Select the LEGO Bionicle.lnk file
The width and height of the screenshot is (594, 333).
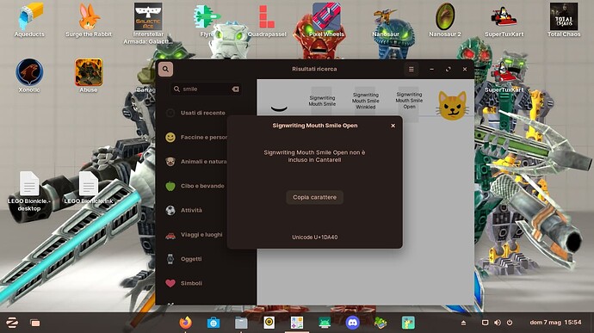(89, 188)
